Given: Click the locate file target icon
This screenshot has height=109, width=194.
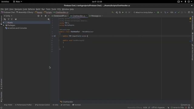Looking at the screenshot, I should coord(38,16).
